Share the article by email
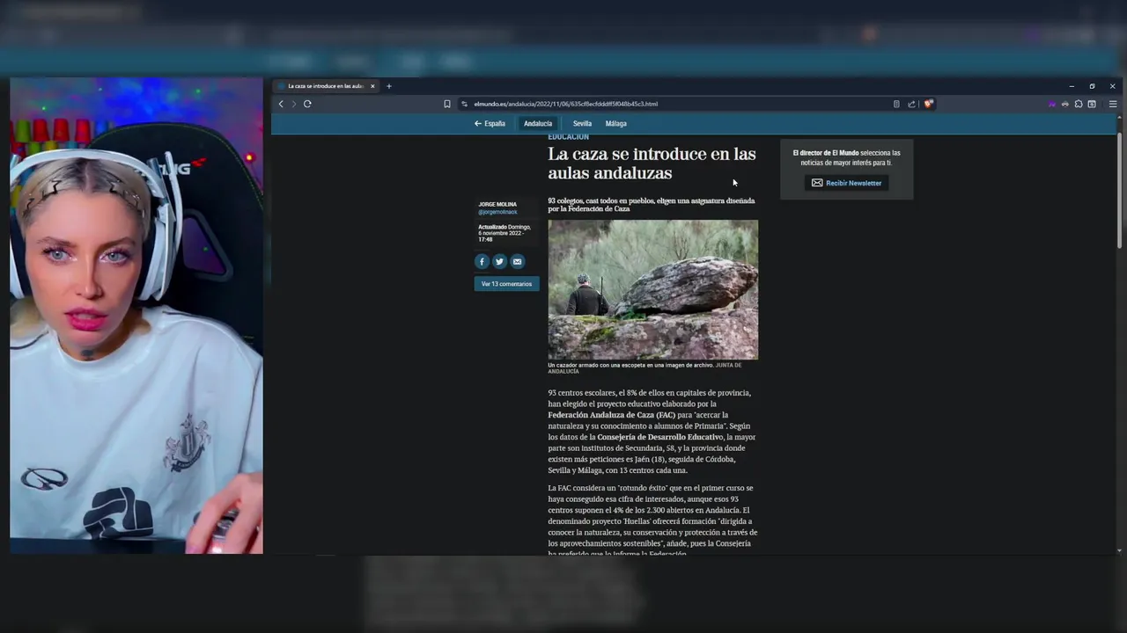Image resolution: width=1127 pixels, height=633 pixels. 517,261
